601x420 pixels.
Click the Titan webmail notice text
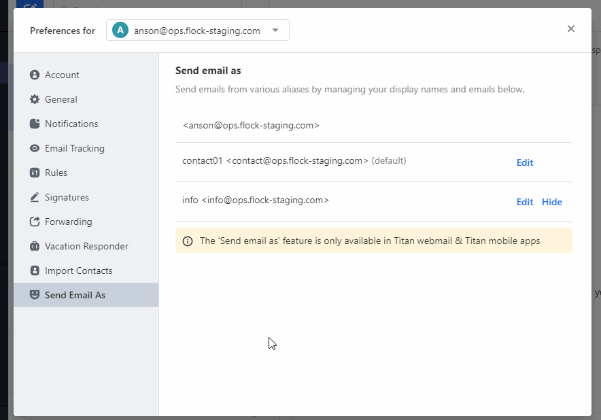point(370,241)
